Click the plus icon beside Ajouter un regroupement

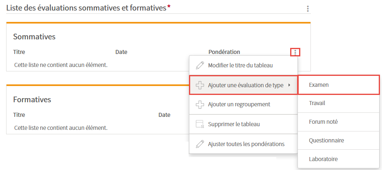click(x=200, y=104)
